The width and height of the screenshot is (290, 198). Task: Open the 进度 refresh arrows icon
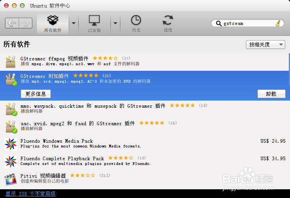click(x=168, y=20)
